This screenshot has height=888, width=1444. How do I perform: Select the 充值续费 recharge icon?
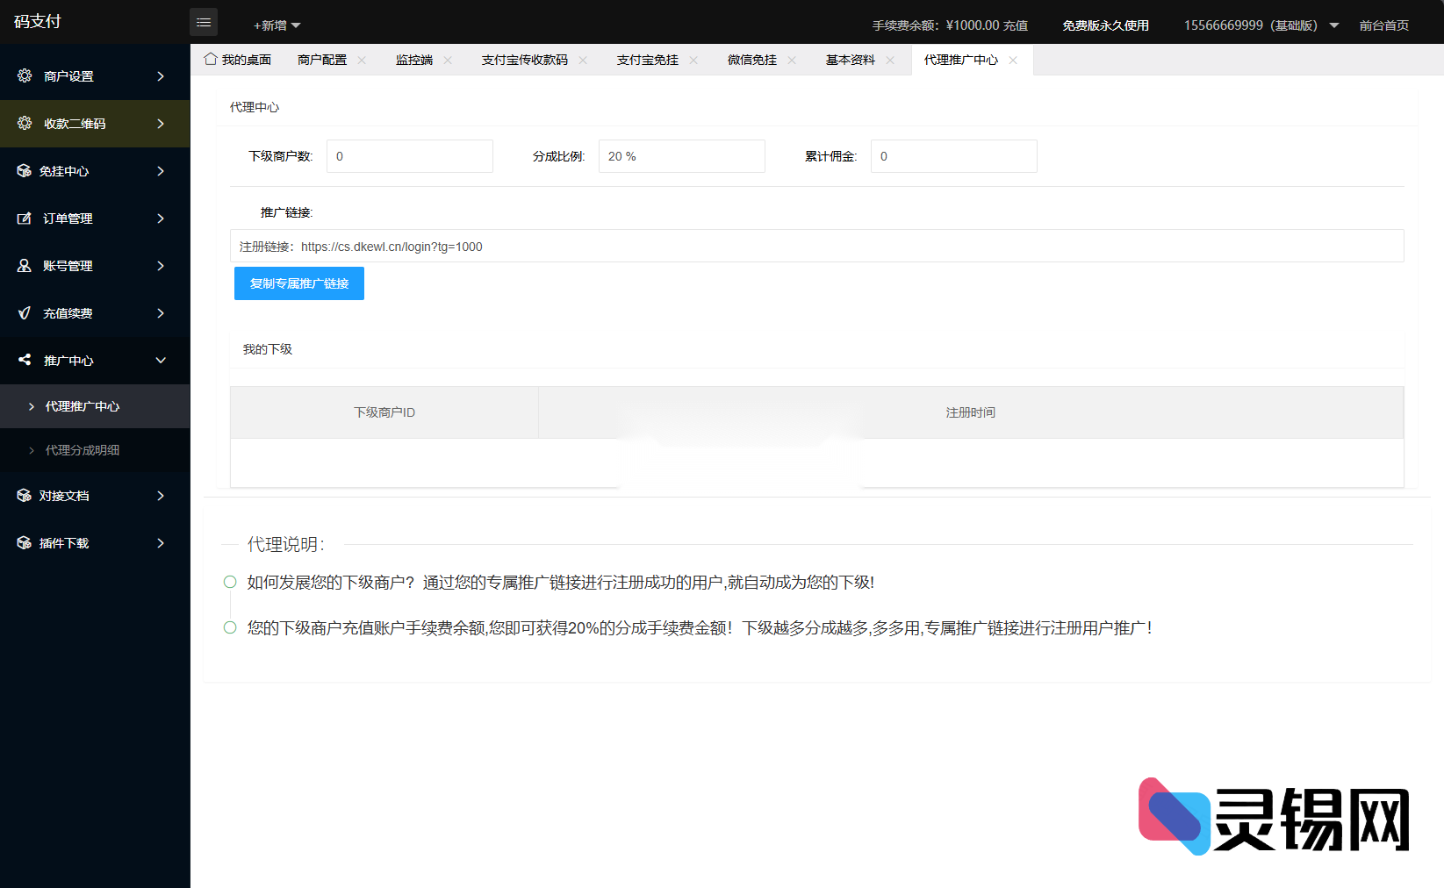25,312
